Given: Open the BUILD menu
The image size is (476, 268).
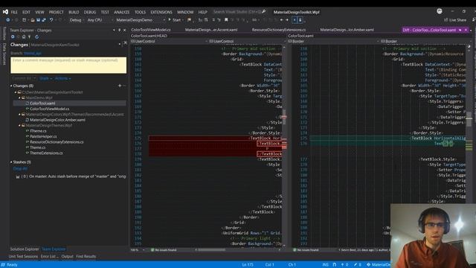Looking at the screenshot, I should coord(74,12).
